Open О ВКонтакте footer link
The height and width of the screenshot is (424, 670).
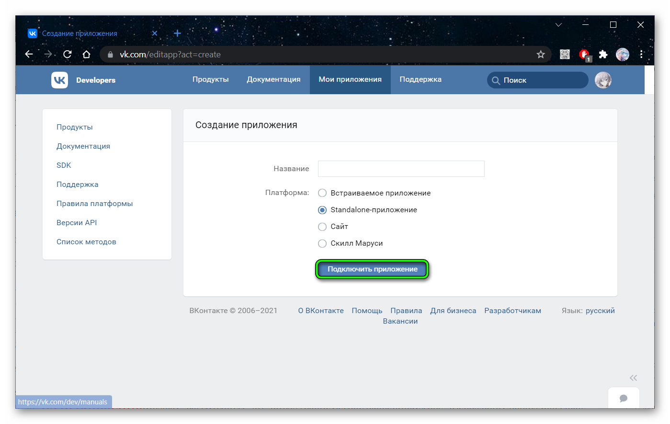pos(321,311)
